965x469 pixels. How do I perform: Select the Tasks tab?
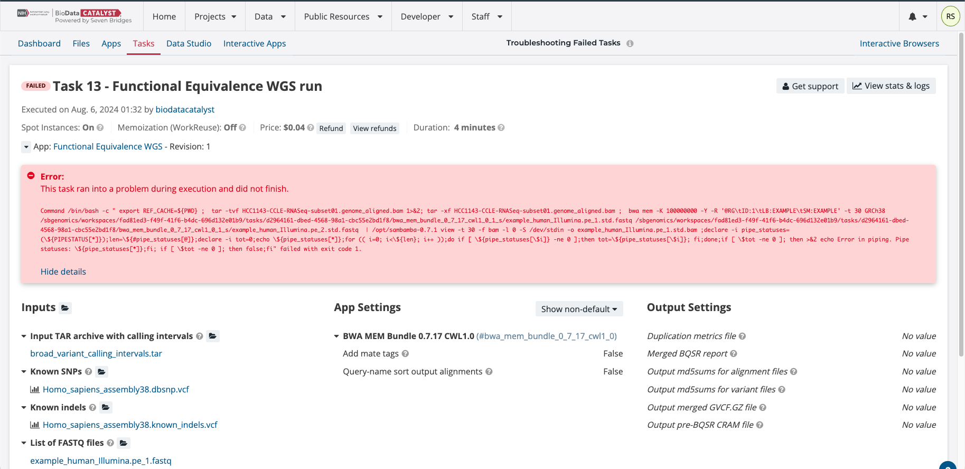coord(144,43)
